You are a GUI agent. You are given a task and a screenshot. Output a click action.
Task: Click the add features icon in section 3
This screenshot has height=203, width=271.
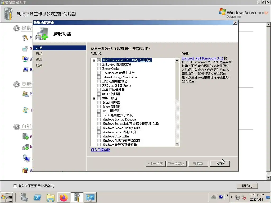[x=25, y=147]
